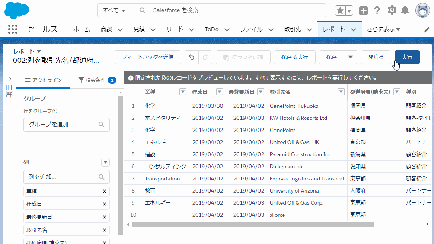Expand the リード tab chevron menu
Image resolution: width=434 pixels, height=244 pixels.
click(x=191, y=29)
